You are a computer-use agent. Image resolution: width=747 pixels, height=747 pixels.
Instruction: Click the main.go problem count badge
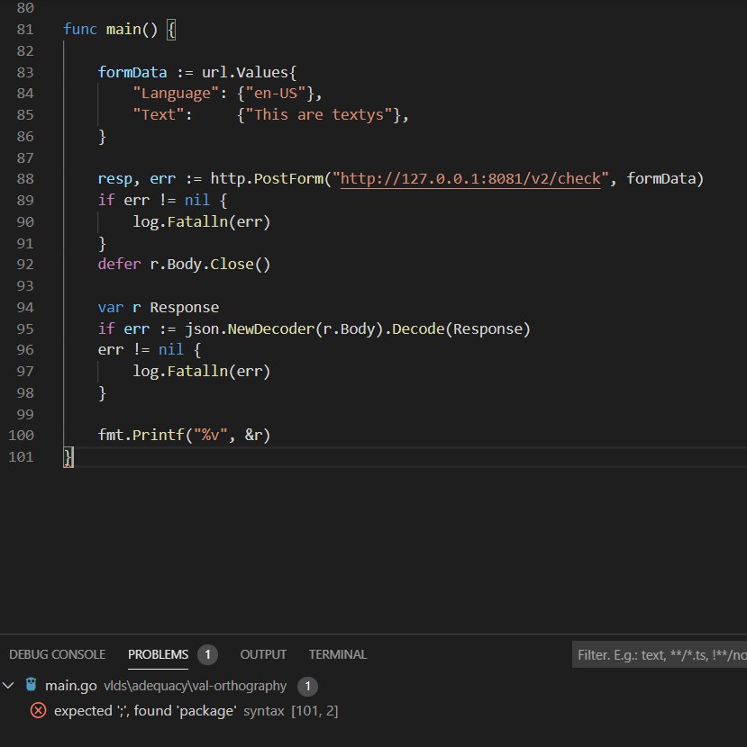pos(307,686)
